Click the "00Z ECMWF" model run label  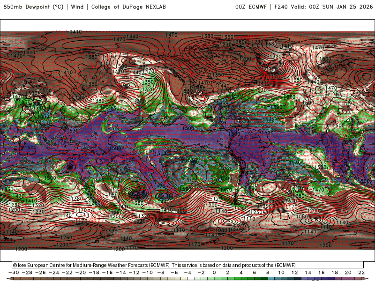[251, 7]
